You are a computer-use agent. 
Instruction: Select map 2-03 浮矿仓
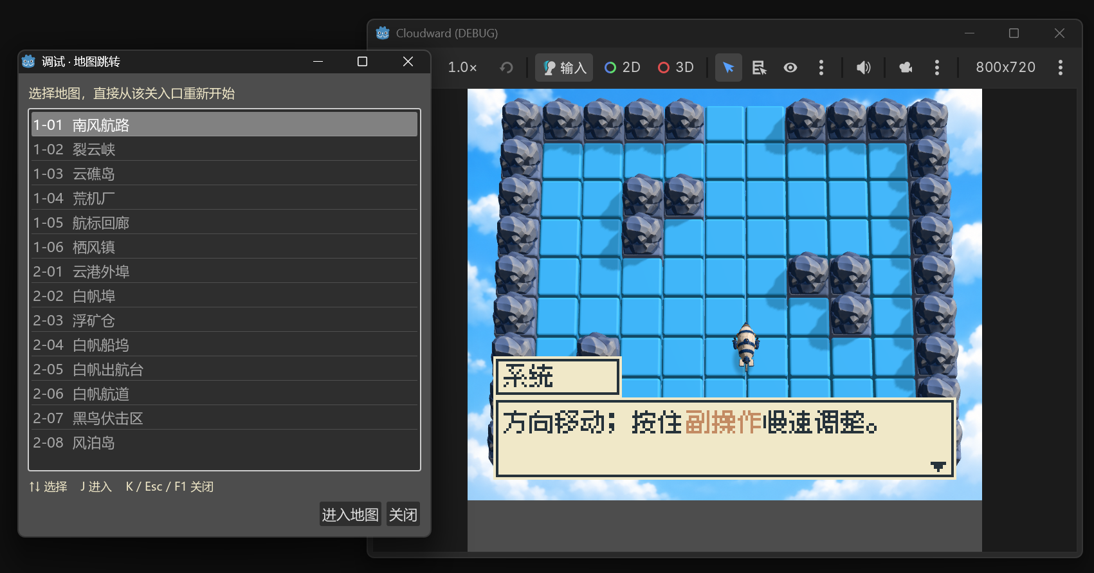tap(224, 320)
